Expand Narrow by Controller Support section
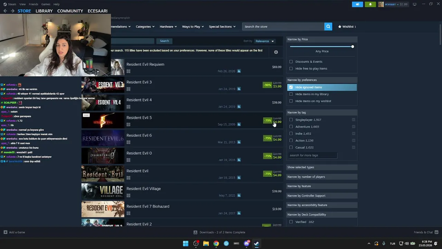Viewport: 442px width, 249px height. [x=322, y=196]
